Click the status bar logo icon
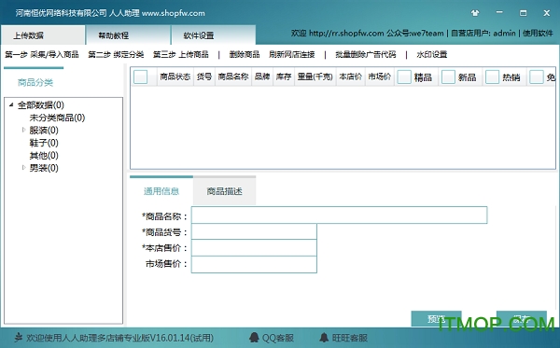This screenshot has width=560, height=348. click(19, 337)
